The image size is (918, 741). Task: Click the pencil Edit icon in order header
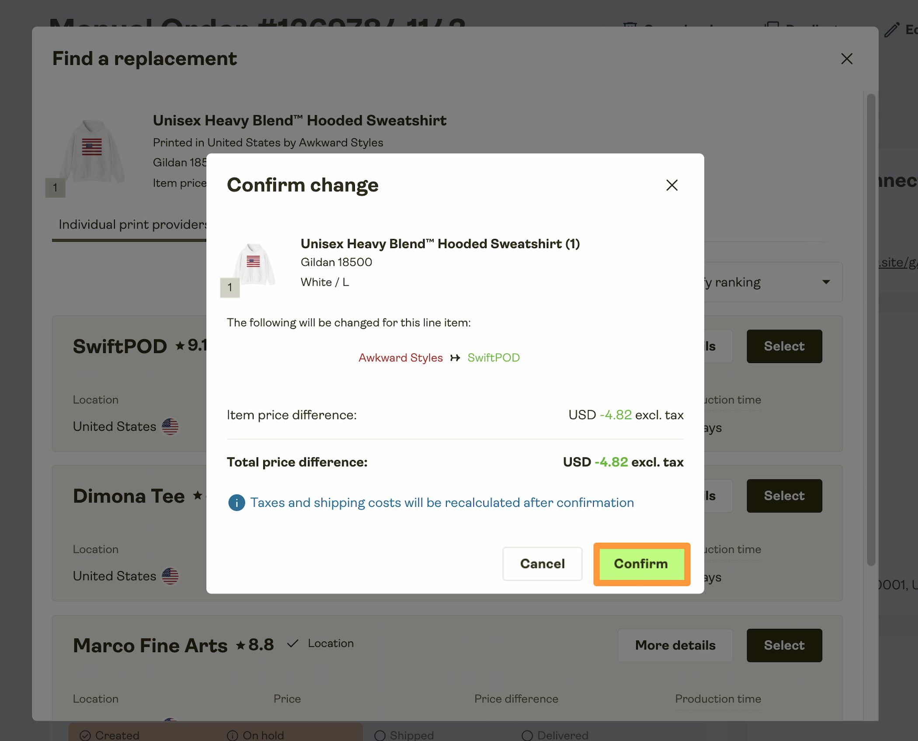(x=892, y=30)
